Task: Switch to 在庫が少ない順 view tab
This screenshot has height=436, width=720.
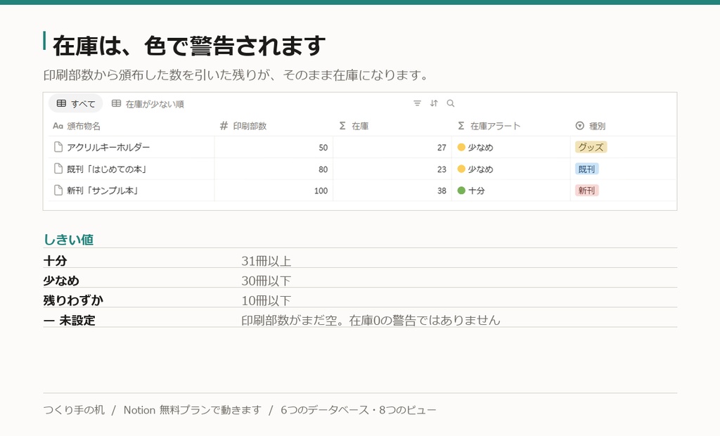Action: [x=148, y=104]
